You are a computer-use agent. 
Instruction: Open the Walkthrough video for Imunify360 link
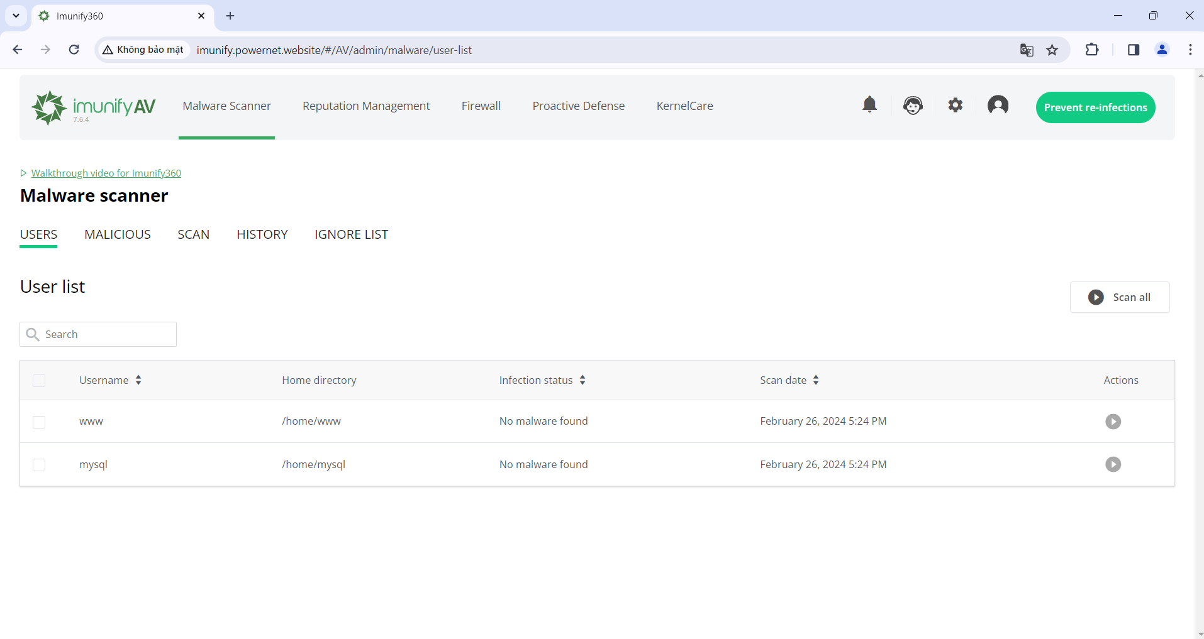(106, 173)
